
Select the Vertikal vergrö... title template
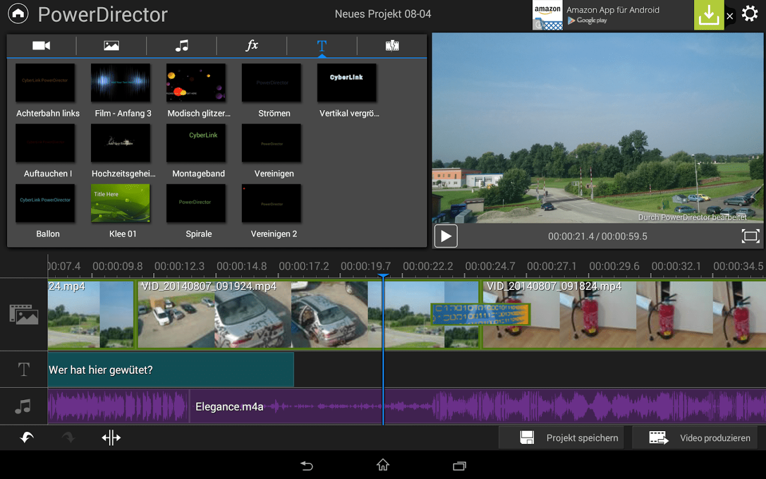346,83
